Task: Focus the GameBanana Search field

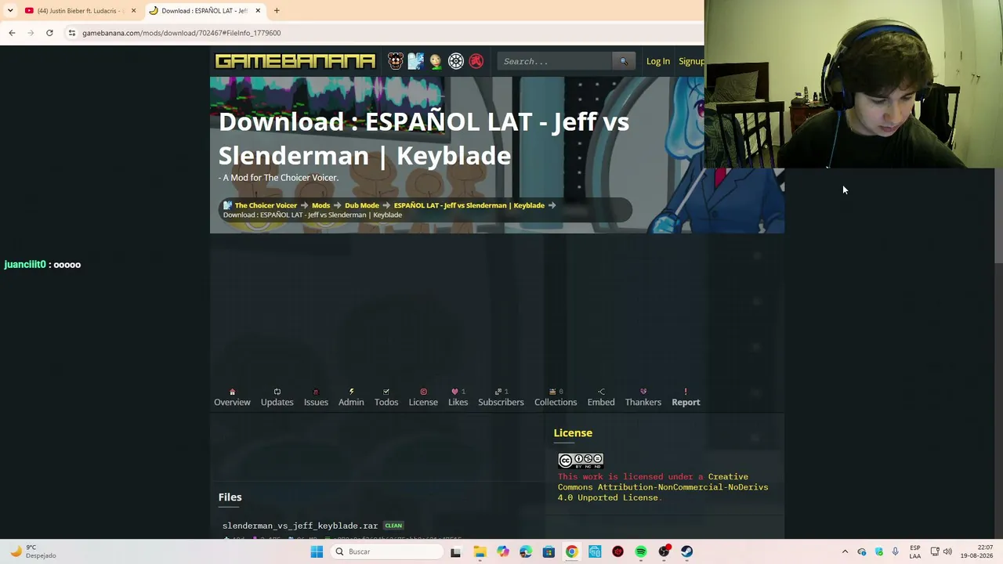Action: click(555, 61)
